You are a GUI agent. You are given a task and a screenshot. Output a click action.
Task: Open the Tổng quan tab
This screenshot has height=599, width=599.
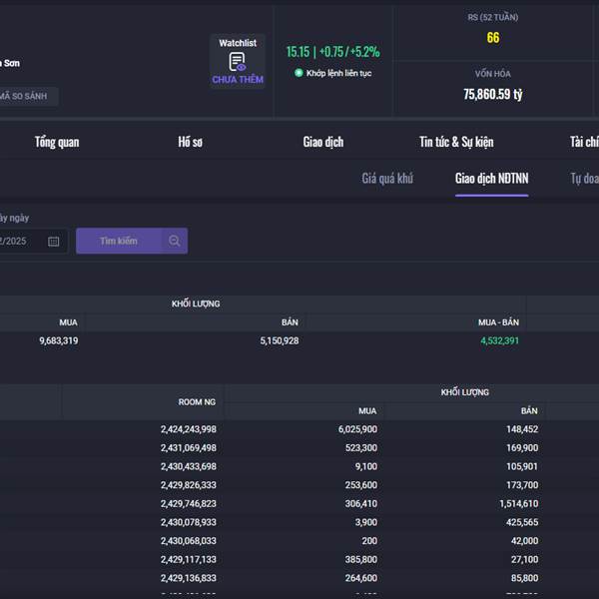point(57,142)
